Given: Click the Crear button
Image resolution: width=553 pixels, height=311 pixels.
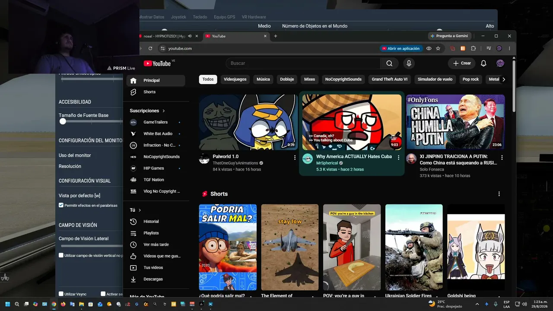Looking at the screenshot, I should 461,63.
